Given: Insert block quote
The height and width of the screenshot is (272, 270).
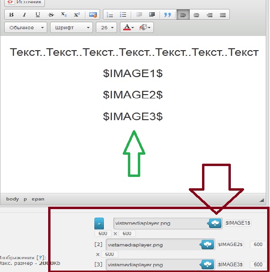Looking at the screenshot, I should point(168,15).
